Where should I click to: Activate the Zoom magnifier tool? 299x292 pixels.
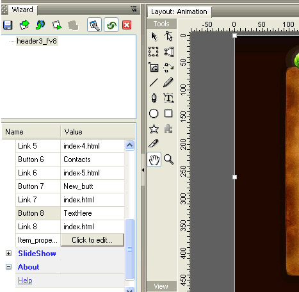(168, 159)
